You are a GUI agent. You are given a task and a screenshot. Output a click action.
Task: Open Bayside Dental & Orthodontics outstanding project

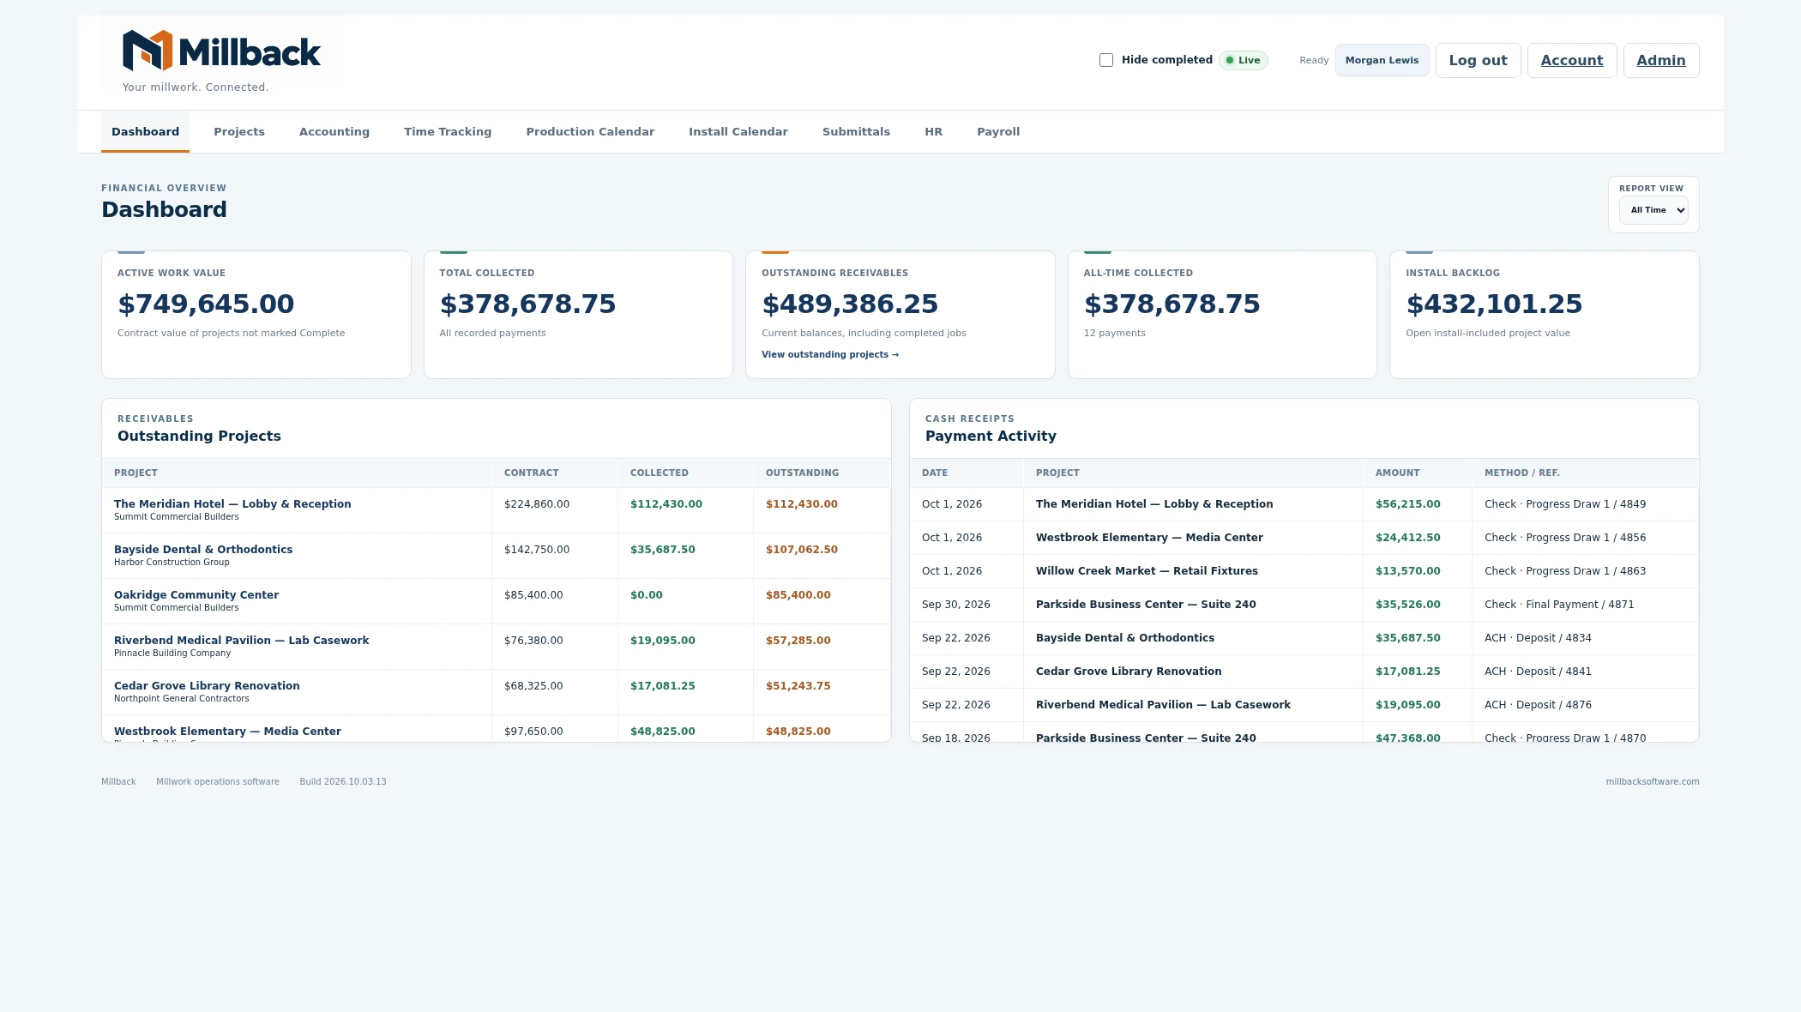click(496, 555)
